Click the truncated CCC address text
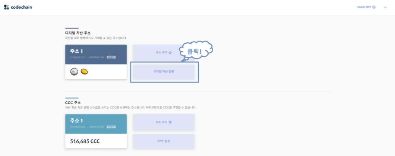395x156 pixels. click(x=87, y=127)
